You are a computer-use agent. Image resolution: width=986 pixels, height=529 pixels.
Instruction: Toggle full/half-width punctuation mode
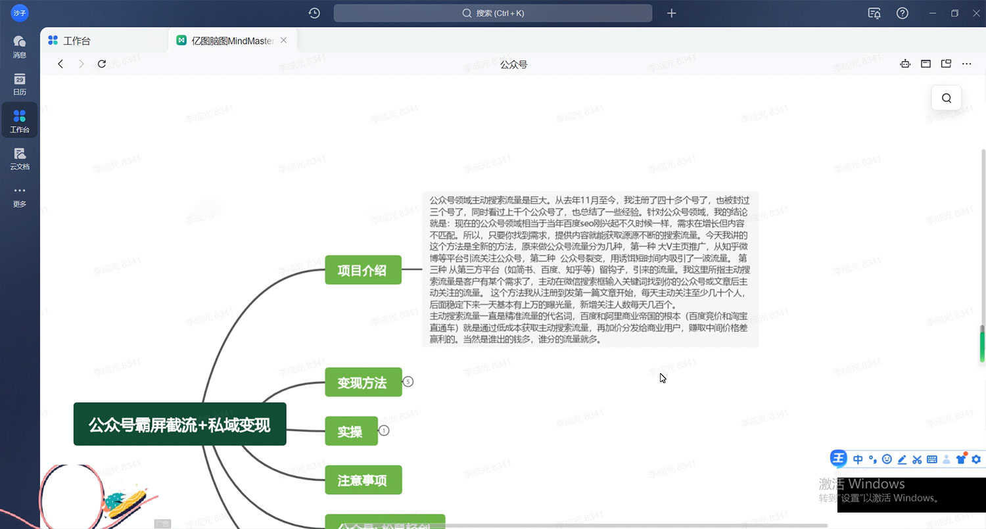[873, 459]
